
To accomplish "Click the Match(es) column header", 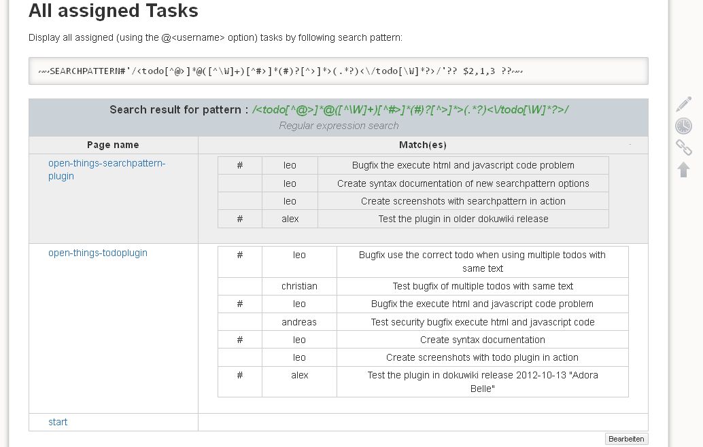I will 423,145.
